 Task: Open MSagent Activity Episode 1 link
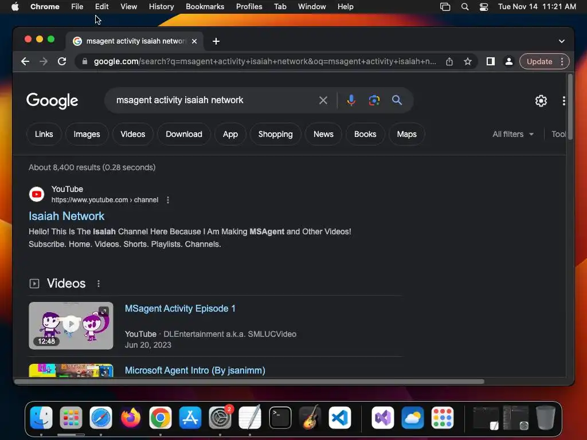pyautogui.click(x=180, y=308)
